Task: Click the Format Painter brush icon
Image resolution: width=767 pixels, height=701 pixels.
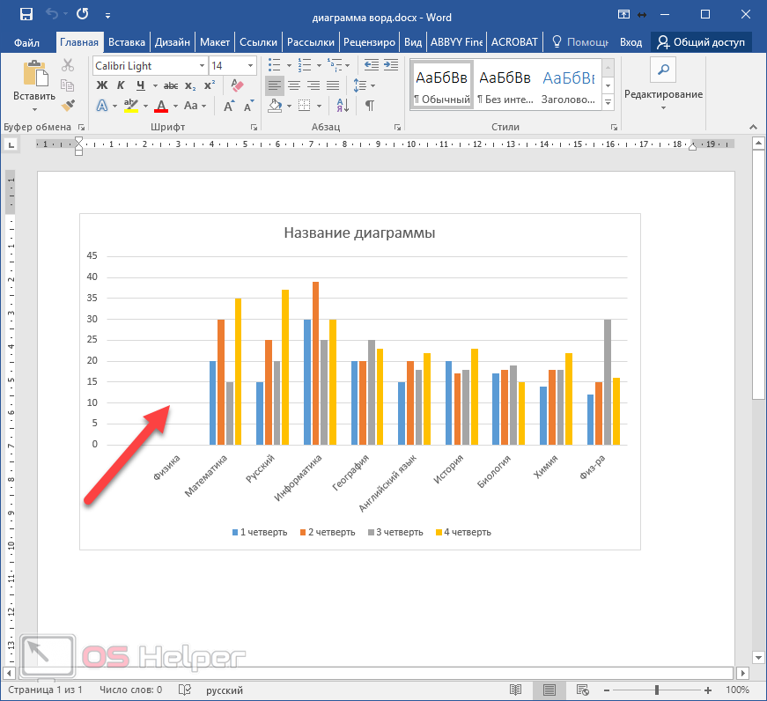Action: 68,105
